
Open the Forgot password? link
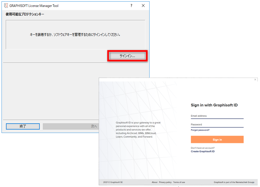point(200,130)
